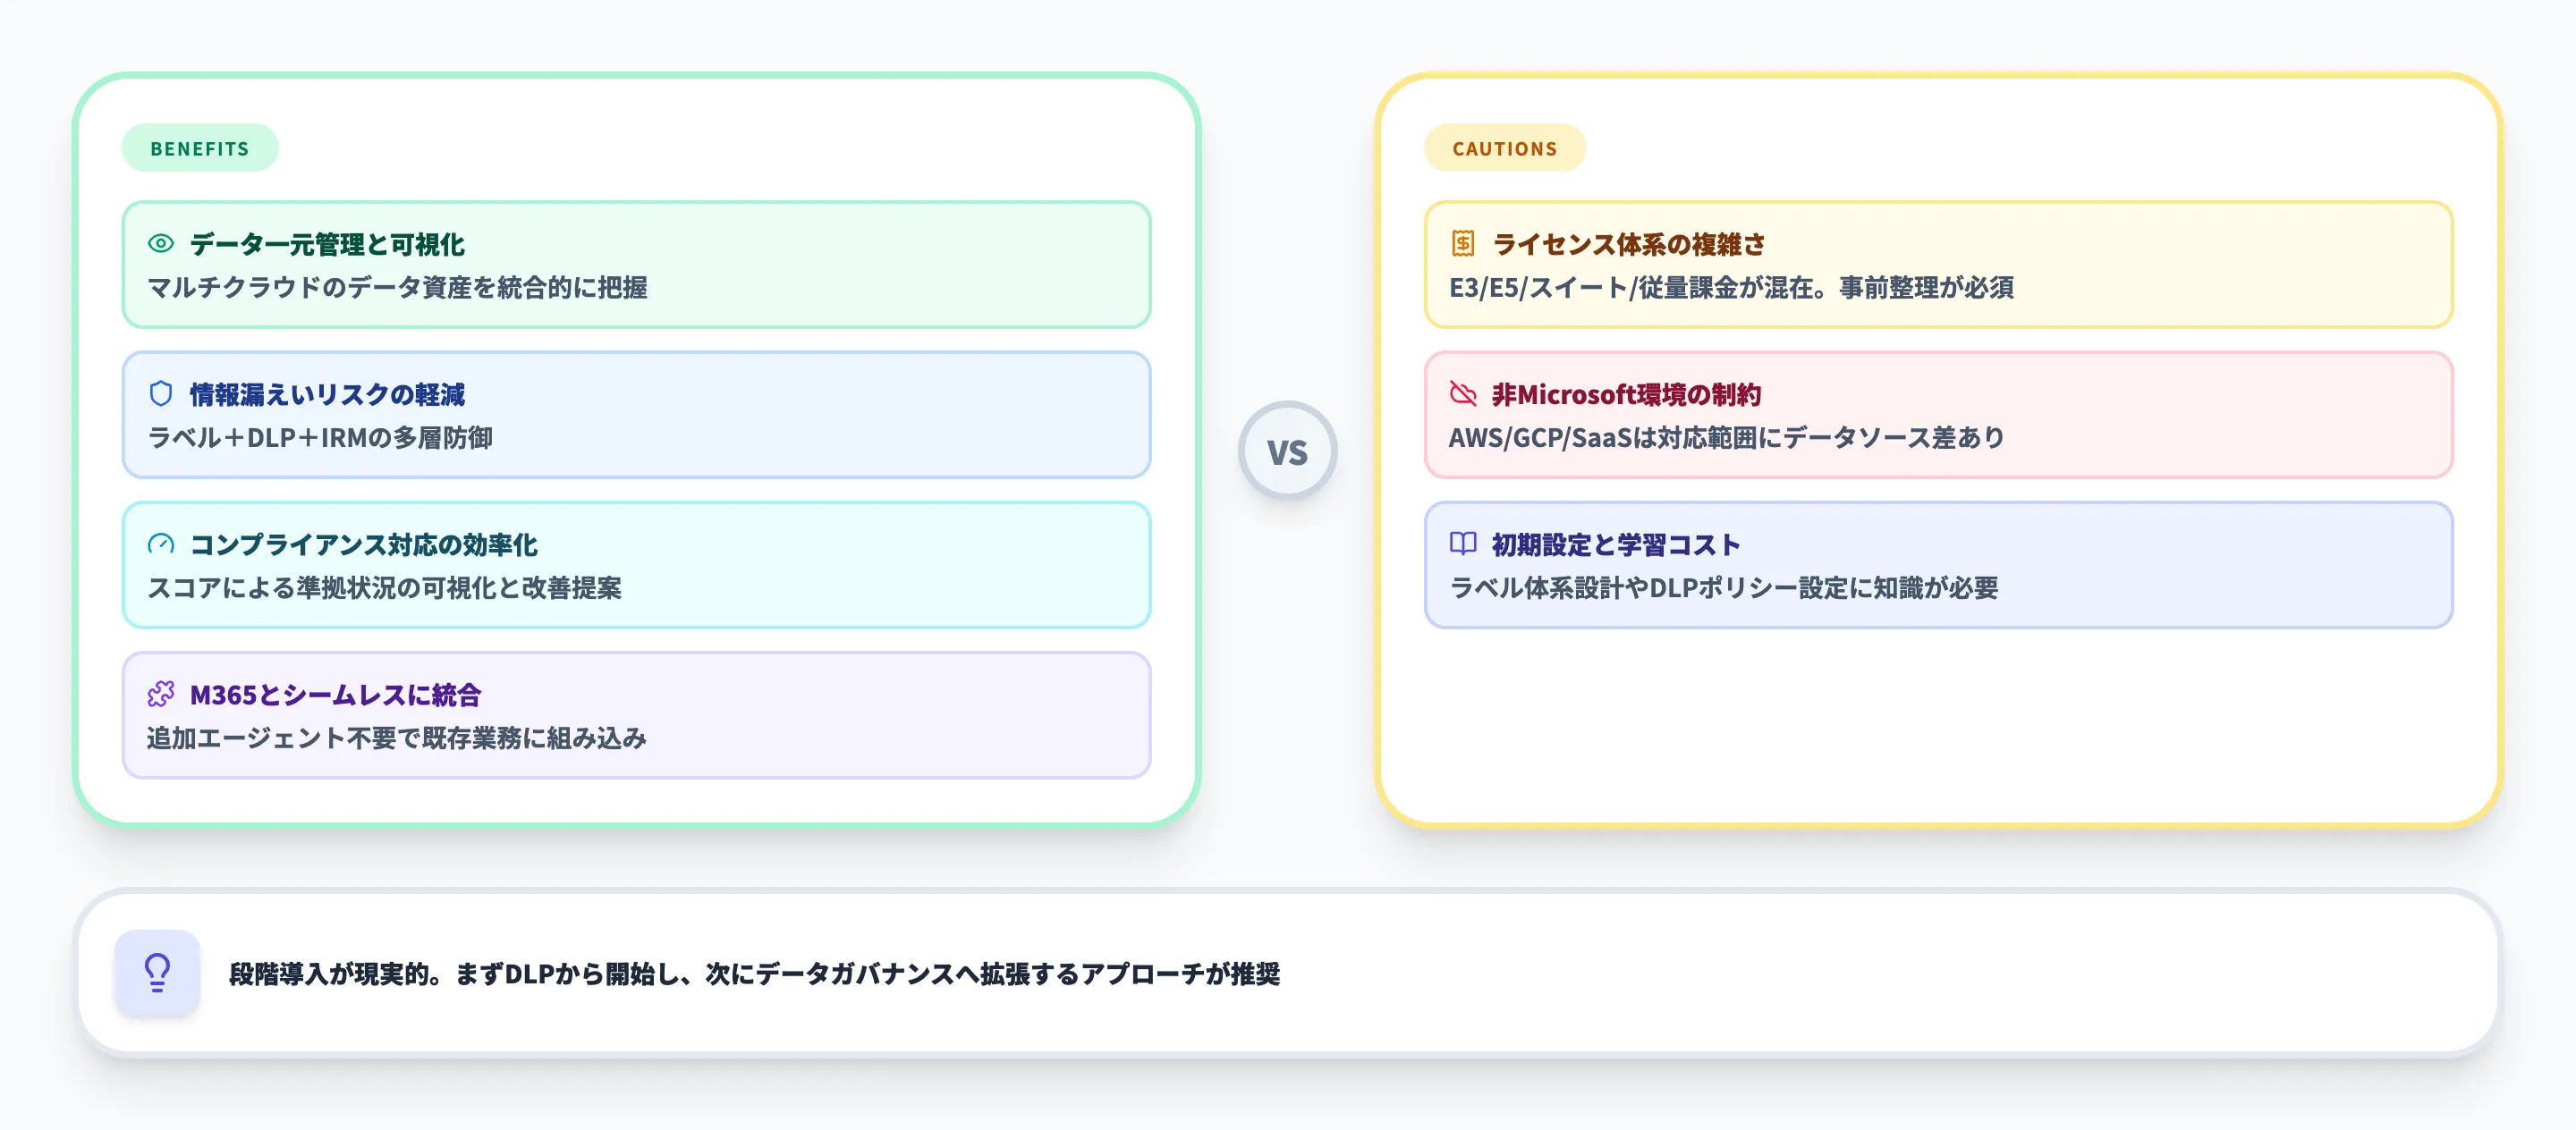2576x1130 pixels.
Task: Click the gauge icon on コンプライアンス対応の効率化
Action: pos(160,544)
